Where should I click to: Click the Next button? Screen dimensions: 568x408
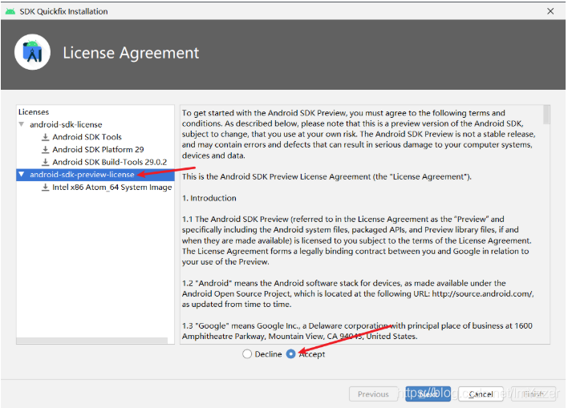tap(428, 394)
